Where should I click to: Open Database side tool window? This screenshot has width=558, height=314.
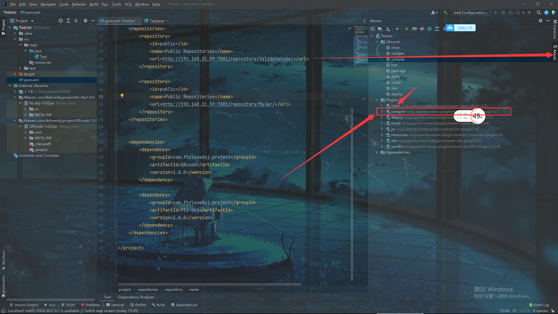(x=555, y=30)
